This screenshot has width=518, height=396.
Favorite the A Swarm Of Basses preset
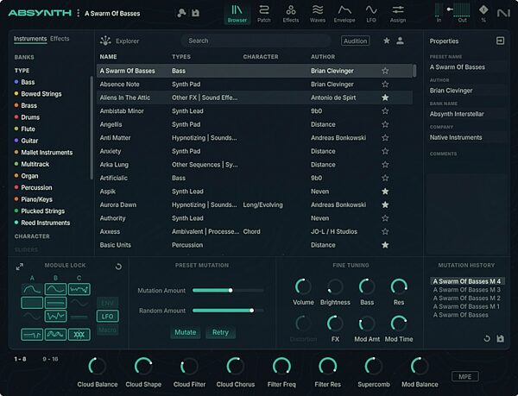385,71
